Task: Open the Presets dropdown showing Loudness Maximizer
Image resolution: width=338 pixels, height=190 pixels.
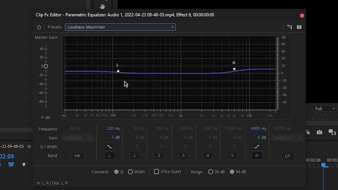Action: coord(120,27)
